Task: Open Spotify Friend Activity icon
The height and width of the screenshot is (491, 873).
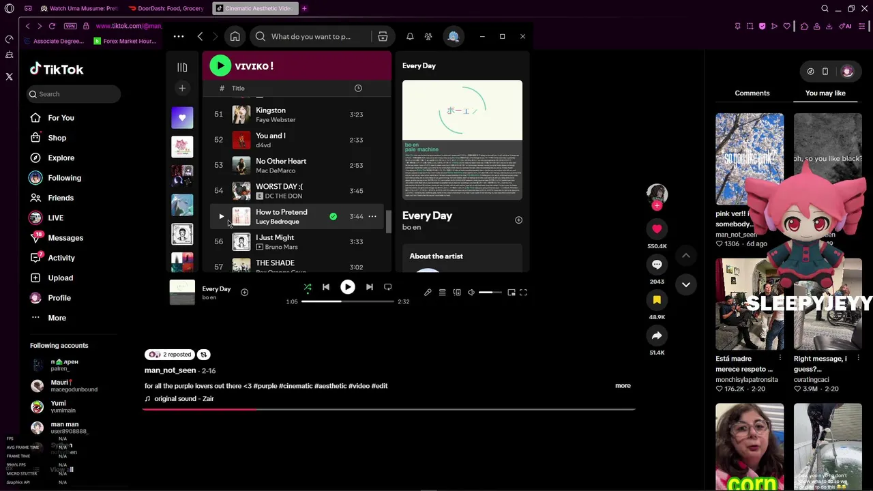Action: pos(428,36)
